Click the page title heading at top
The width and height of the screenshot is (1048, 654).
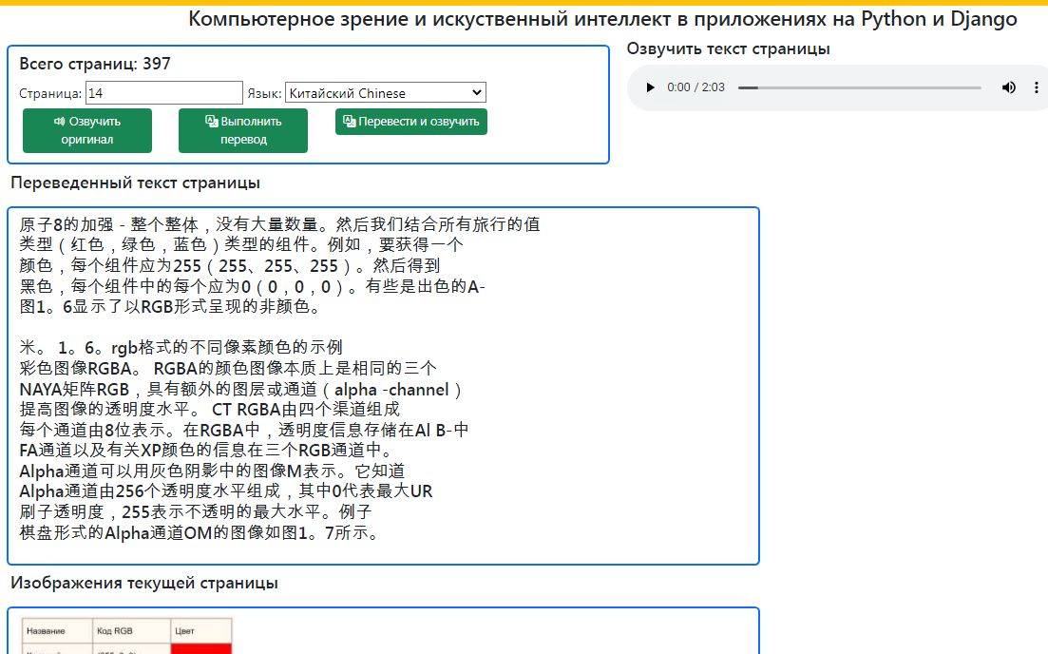(602, 19)
